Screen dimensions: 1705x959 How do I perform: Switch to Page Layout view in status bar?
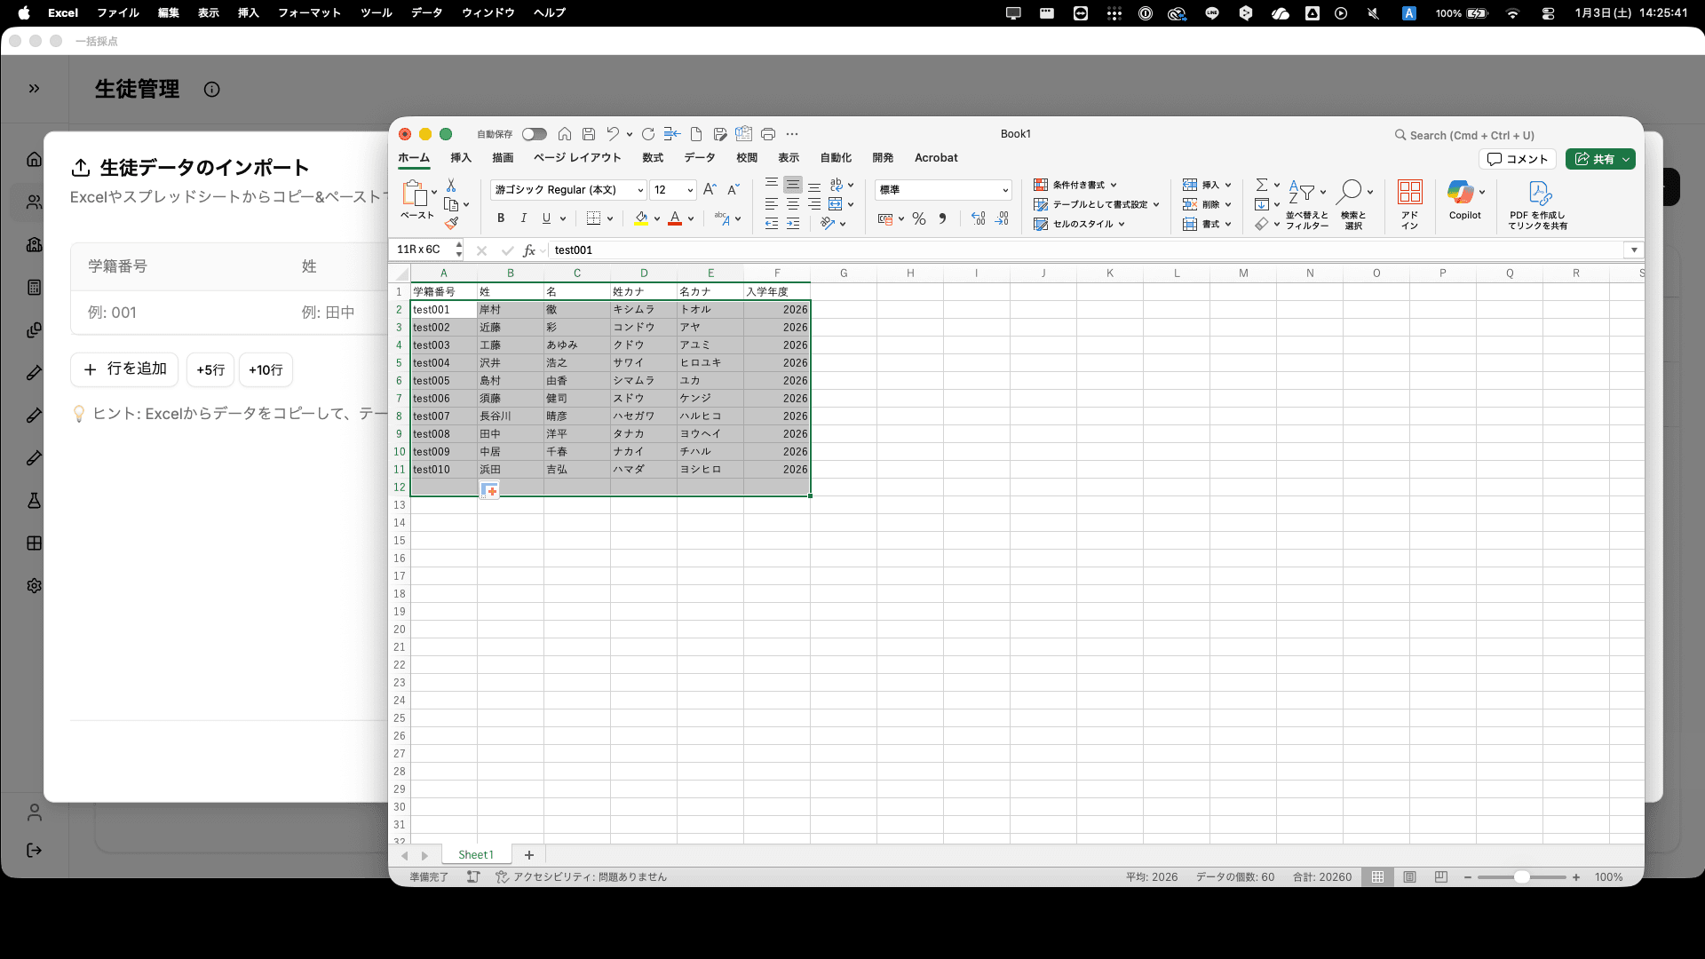(1409, 877)
